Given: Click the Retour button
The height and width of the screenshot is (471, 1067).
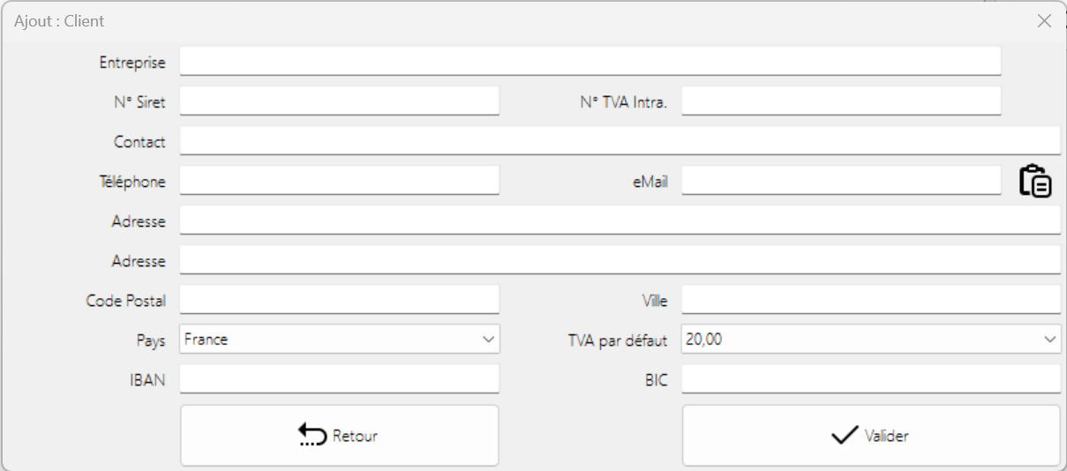Looking at the screenshot, I should coord(340,435).
